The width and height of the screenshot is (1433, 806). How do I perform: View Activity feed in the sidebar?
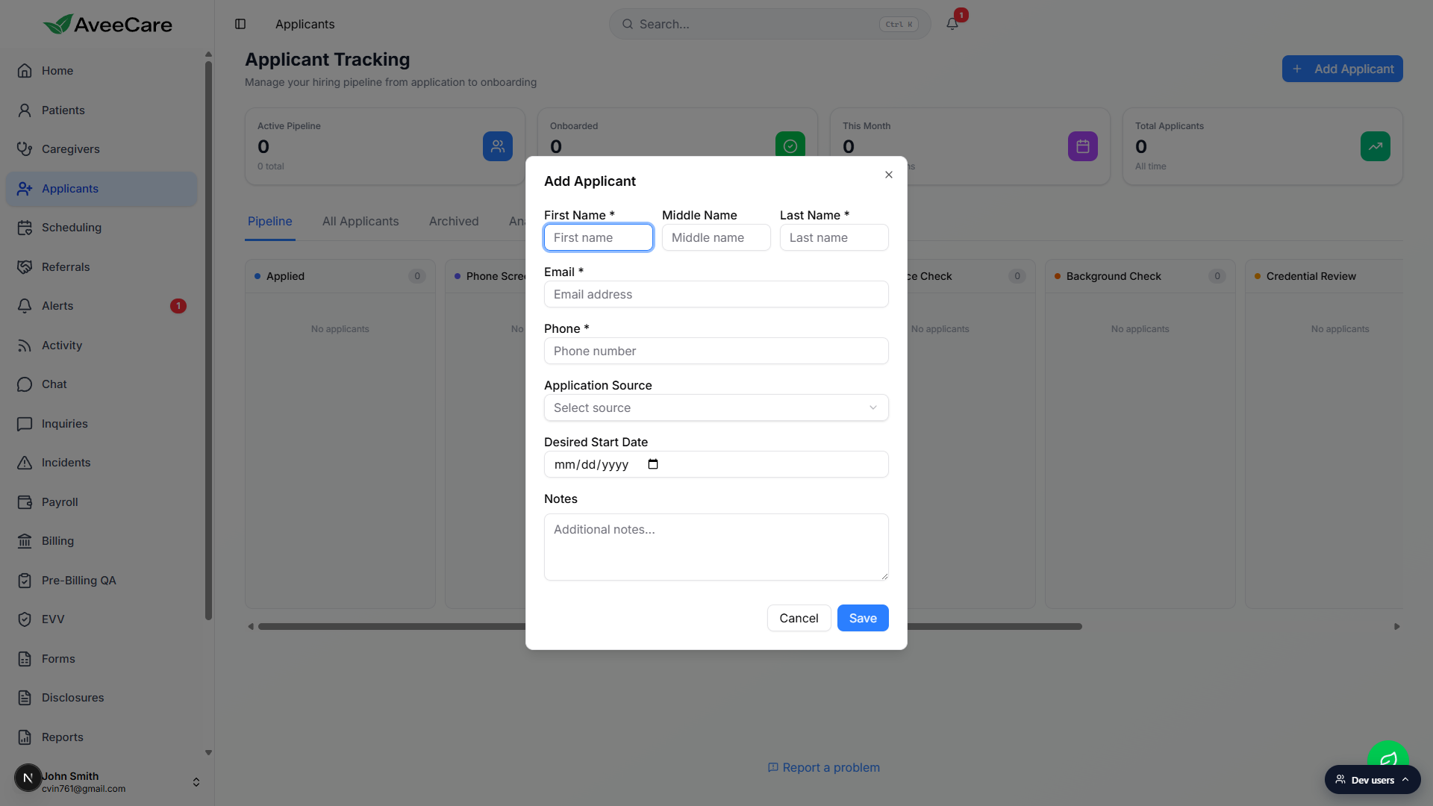point(101,346)
